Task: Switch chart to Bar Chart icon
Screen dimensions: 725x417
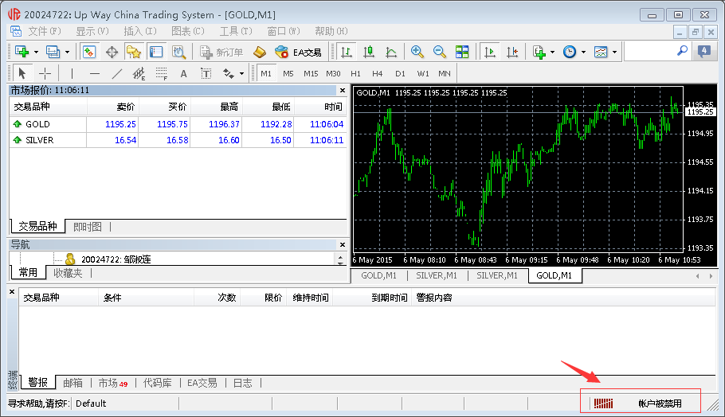Action: 347,52
